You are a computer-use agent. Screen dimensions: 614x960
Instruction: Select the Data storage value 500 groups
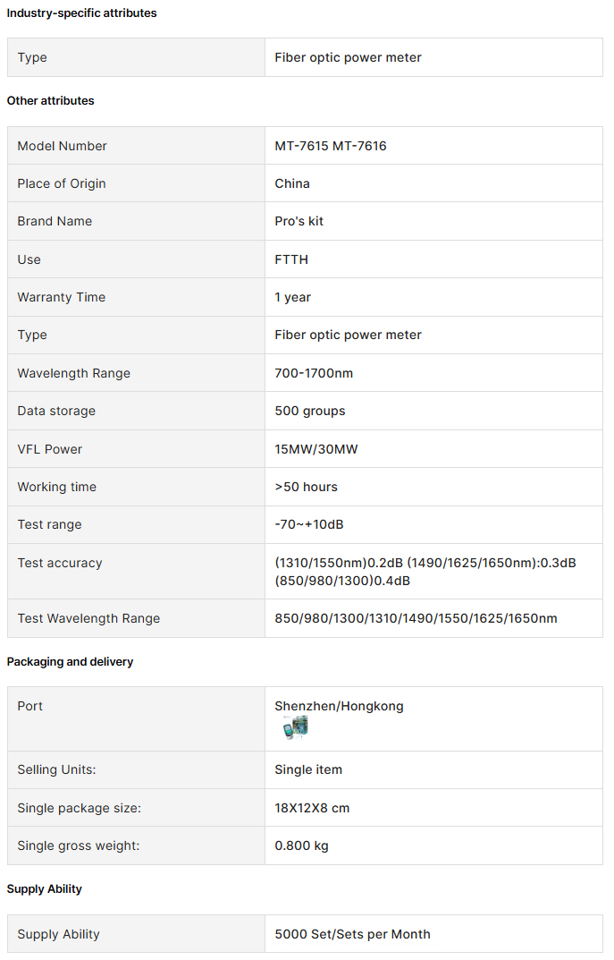pyautogui.click(x=310, y=411)
